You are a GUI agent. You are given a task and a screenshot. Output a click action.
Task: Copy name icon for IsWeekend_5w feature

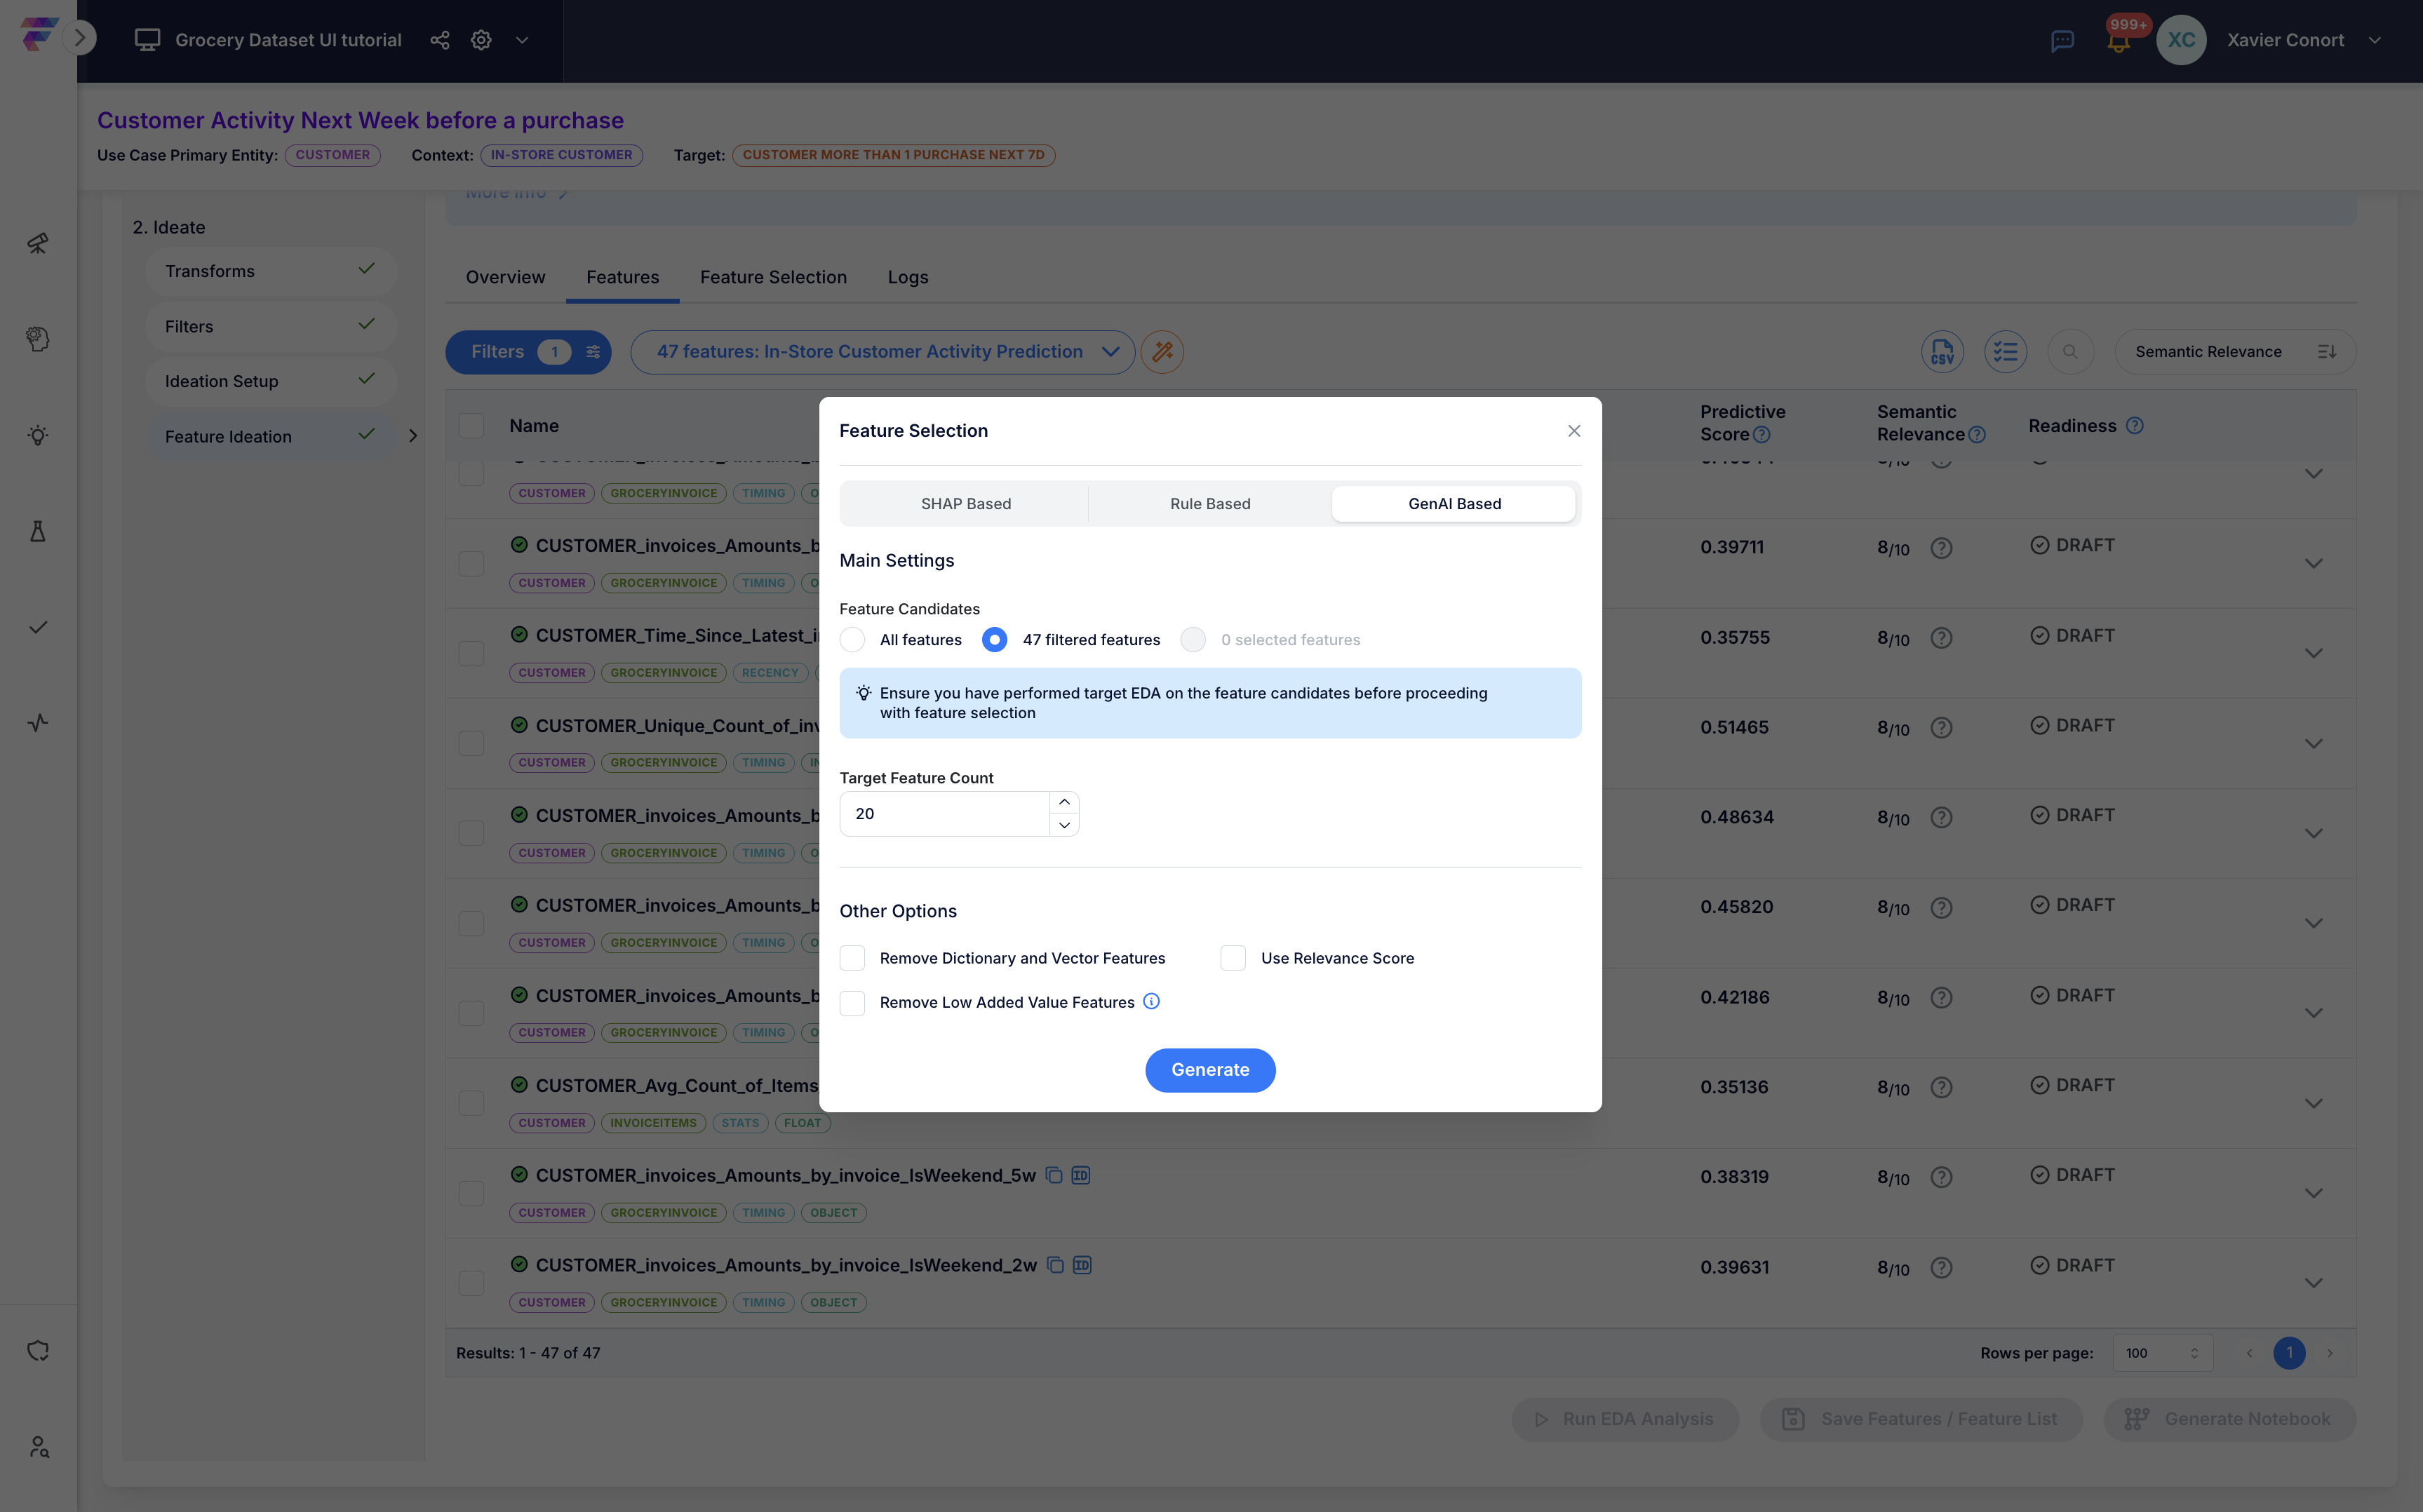pos(1053,1175)
